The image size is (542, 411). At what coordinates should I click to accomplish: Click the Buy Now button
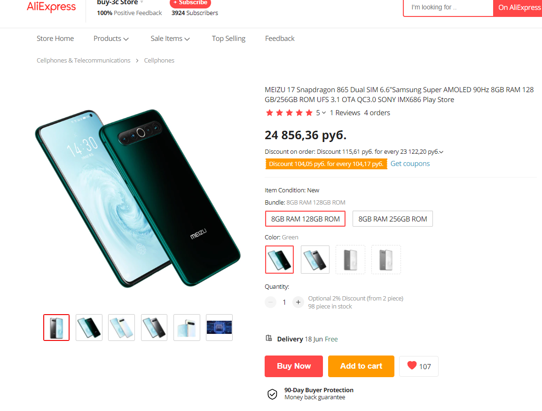click(x=294, y=366)
